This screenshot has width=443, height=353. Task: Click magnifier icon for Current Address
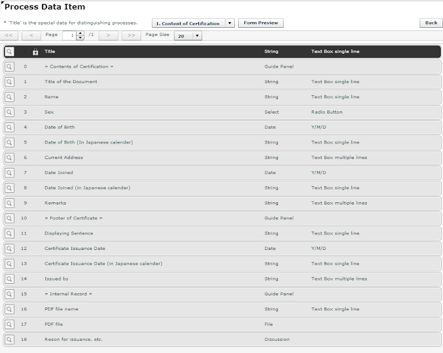point(9,158)
